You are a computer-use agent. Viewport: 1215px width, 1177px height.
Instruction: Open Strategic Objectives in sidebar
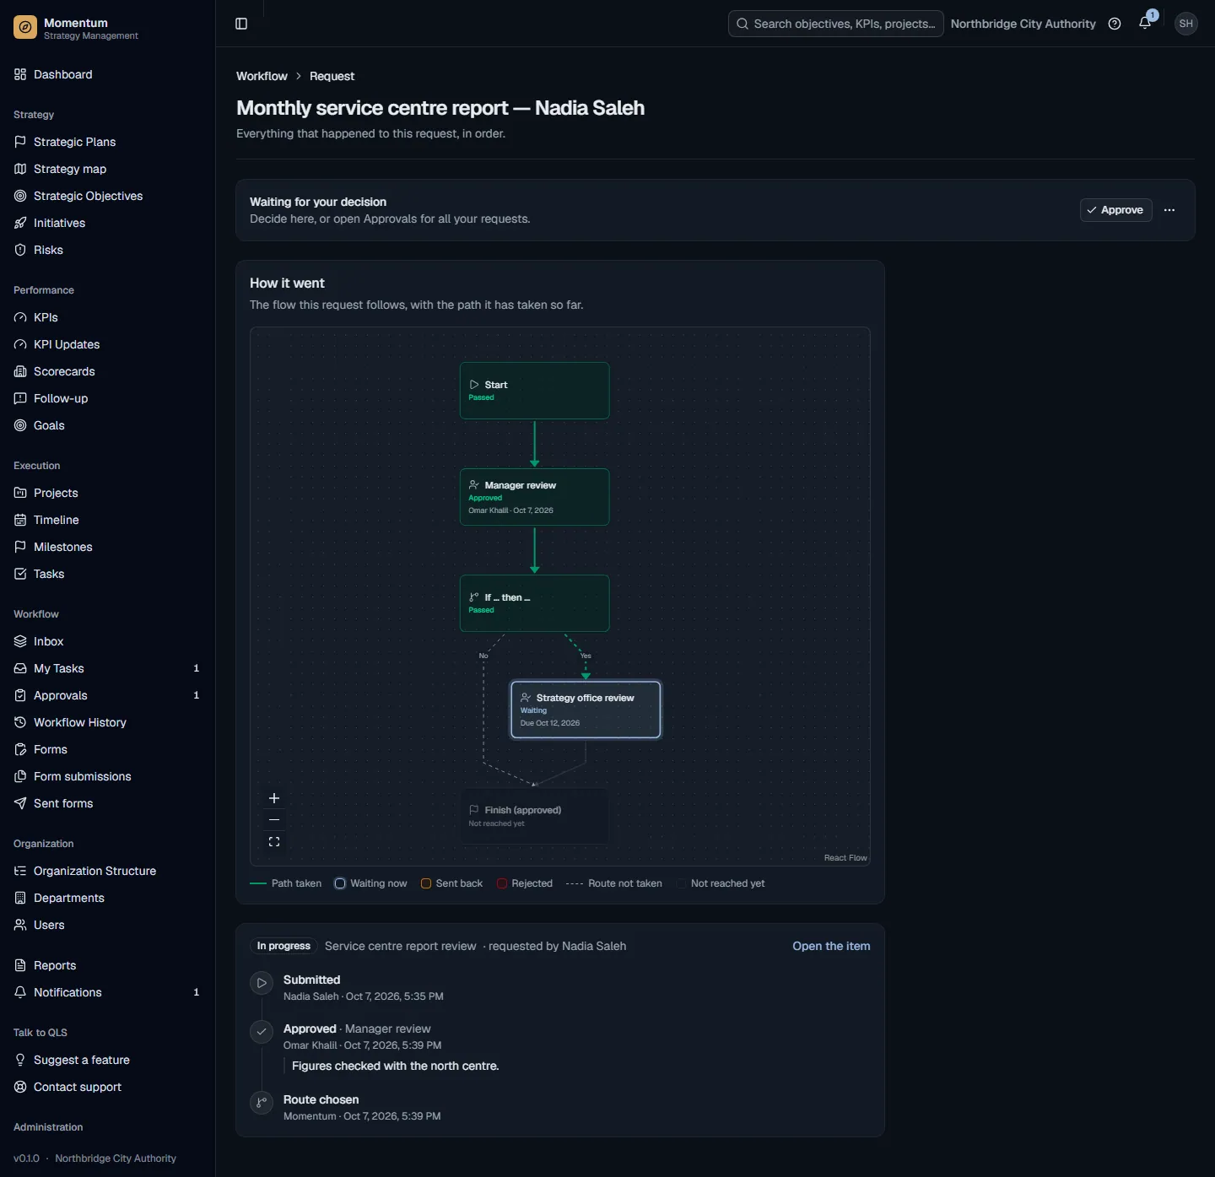107,196
